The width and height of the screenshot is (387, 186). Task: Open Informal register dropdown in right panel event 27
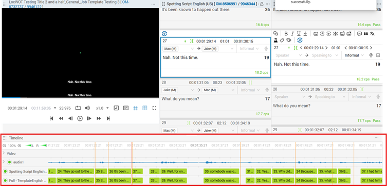[355, 55]
